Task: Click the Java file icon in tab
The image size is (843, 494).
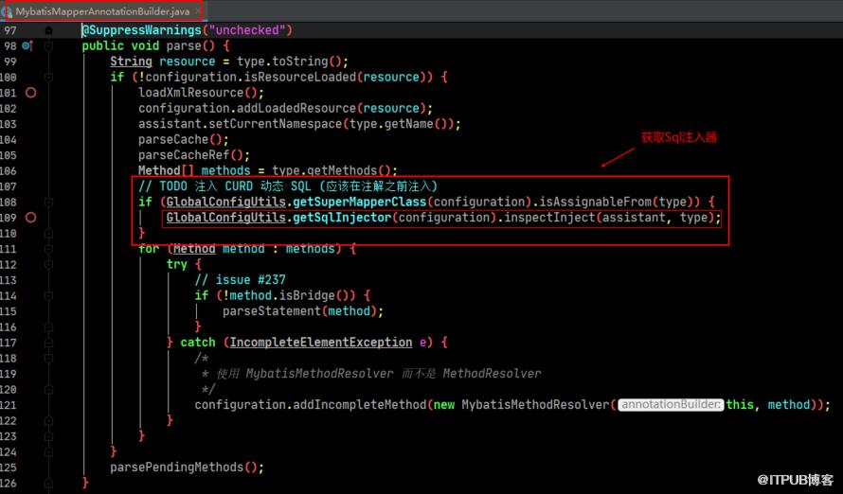Action: [x=8, y=10]
